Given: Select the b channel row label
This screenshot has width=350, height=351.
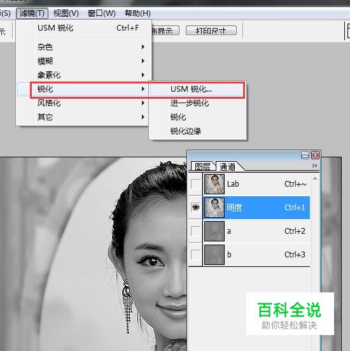Looking at the screenshot, I should (229, 255).
